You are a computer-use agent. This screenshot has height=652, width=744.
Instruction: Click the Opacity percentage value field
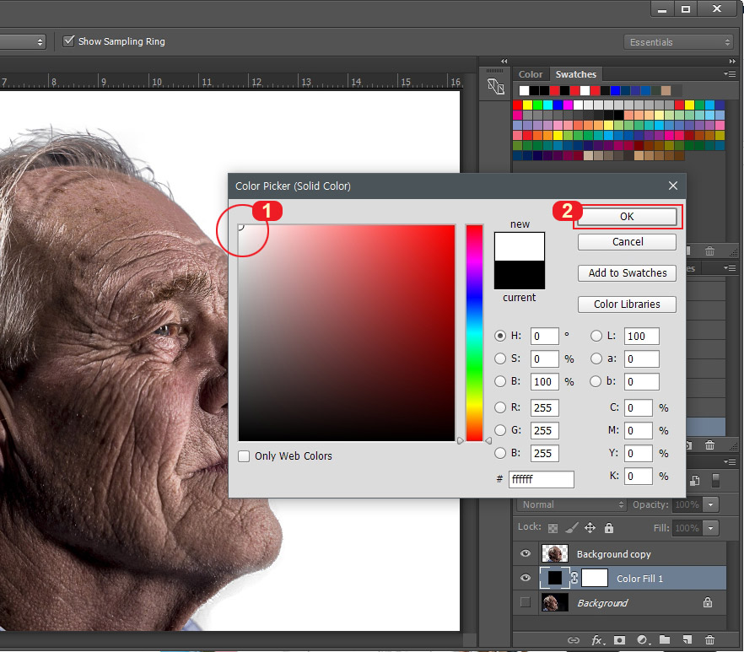[687, 504]
